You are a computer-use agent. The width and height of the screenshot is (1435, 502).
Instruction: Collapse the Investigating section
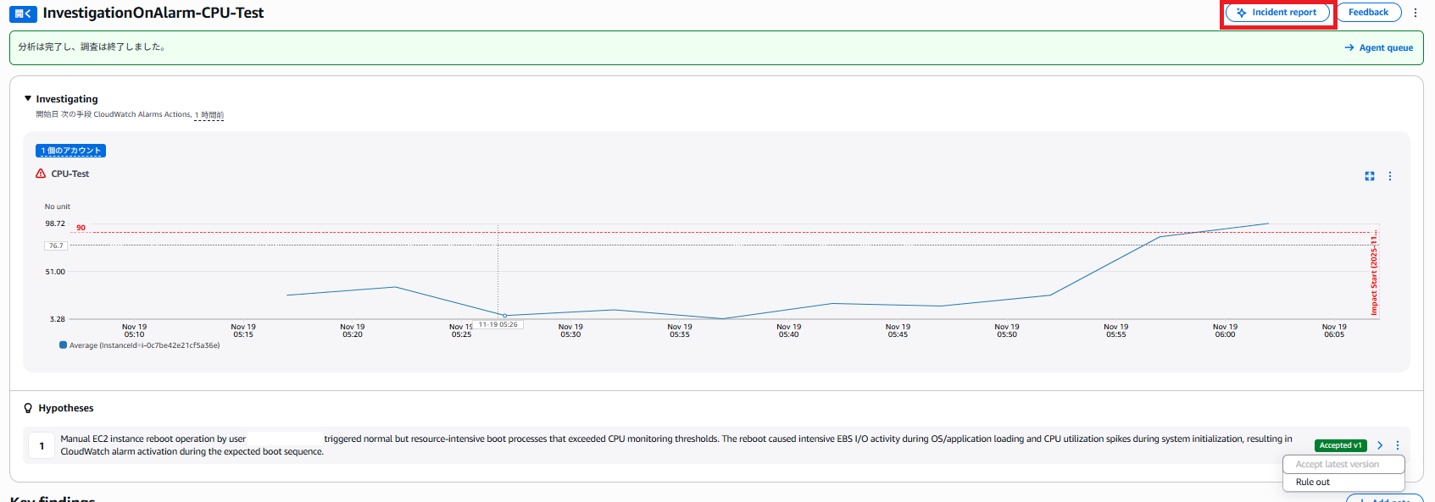(28, 99)
